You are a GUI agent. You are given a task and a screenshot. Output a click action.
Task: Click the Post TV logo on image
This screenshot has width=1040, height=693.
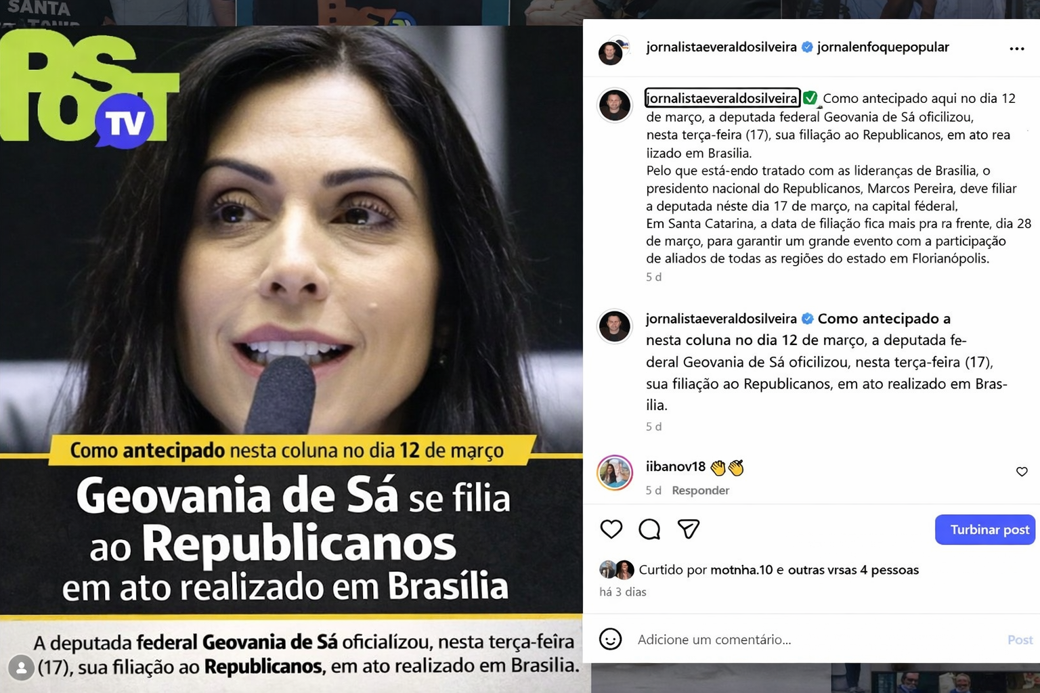(89, 88)
